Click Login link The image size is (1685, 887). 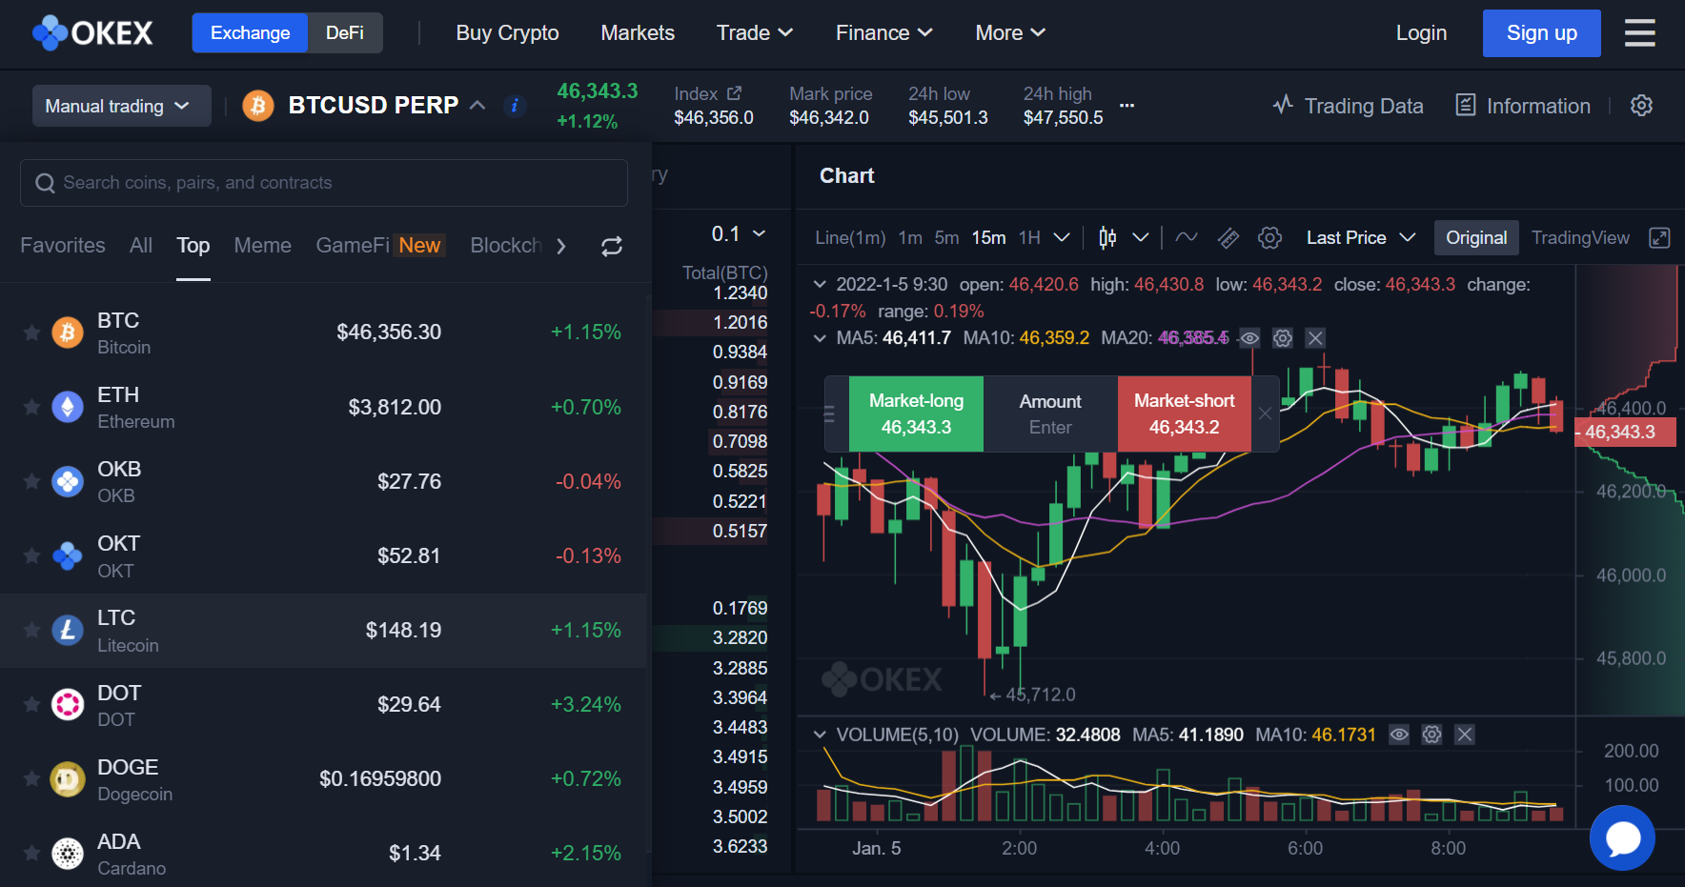tap(1421, 33)
